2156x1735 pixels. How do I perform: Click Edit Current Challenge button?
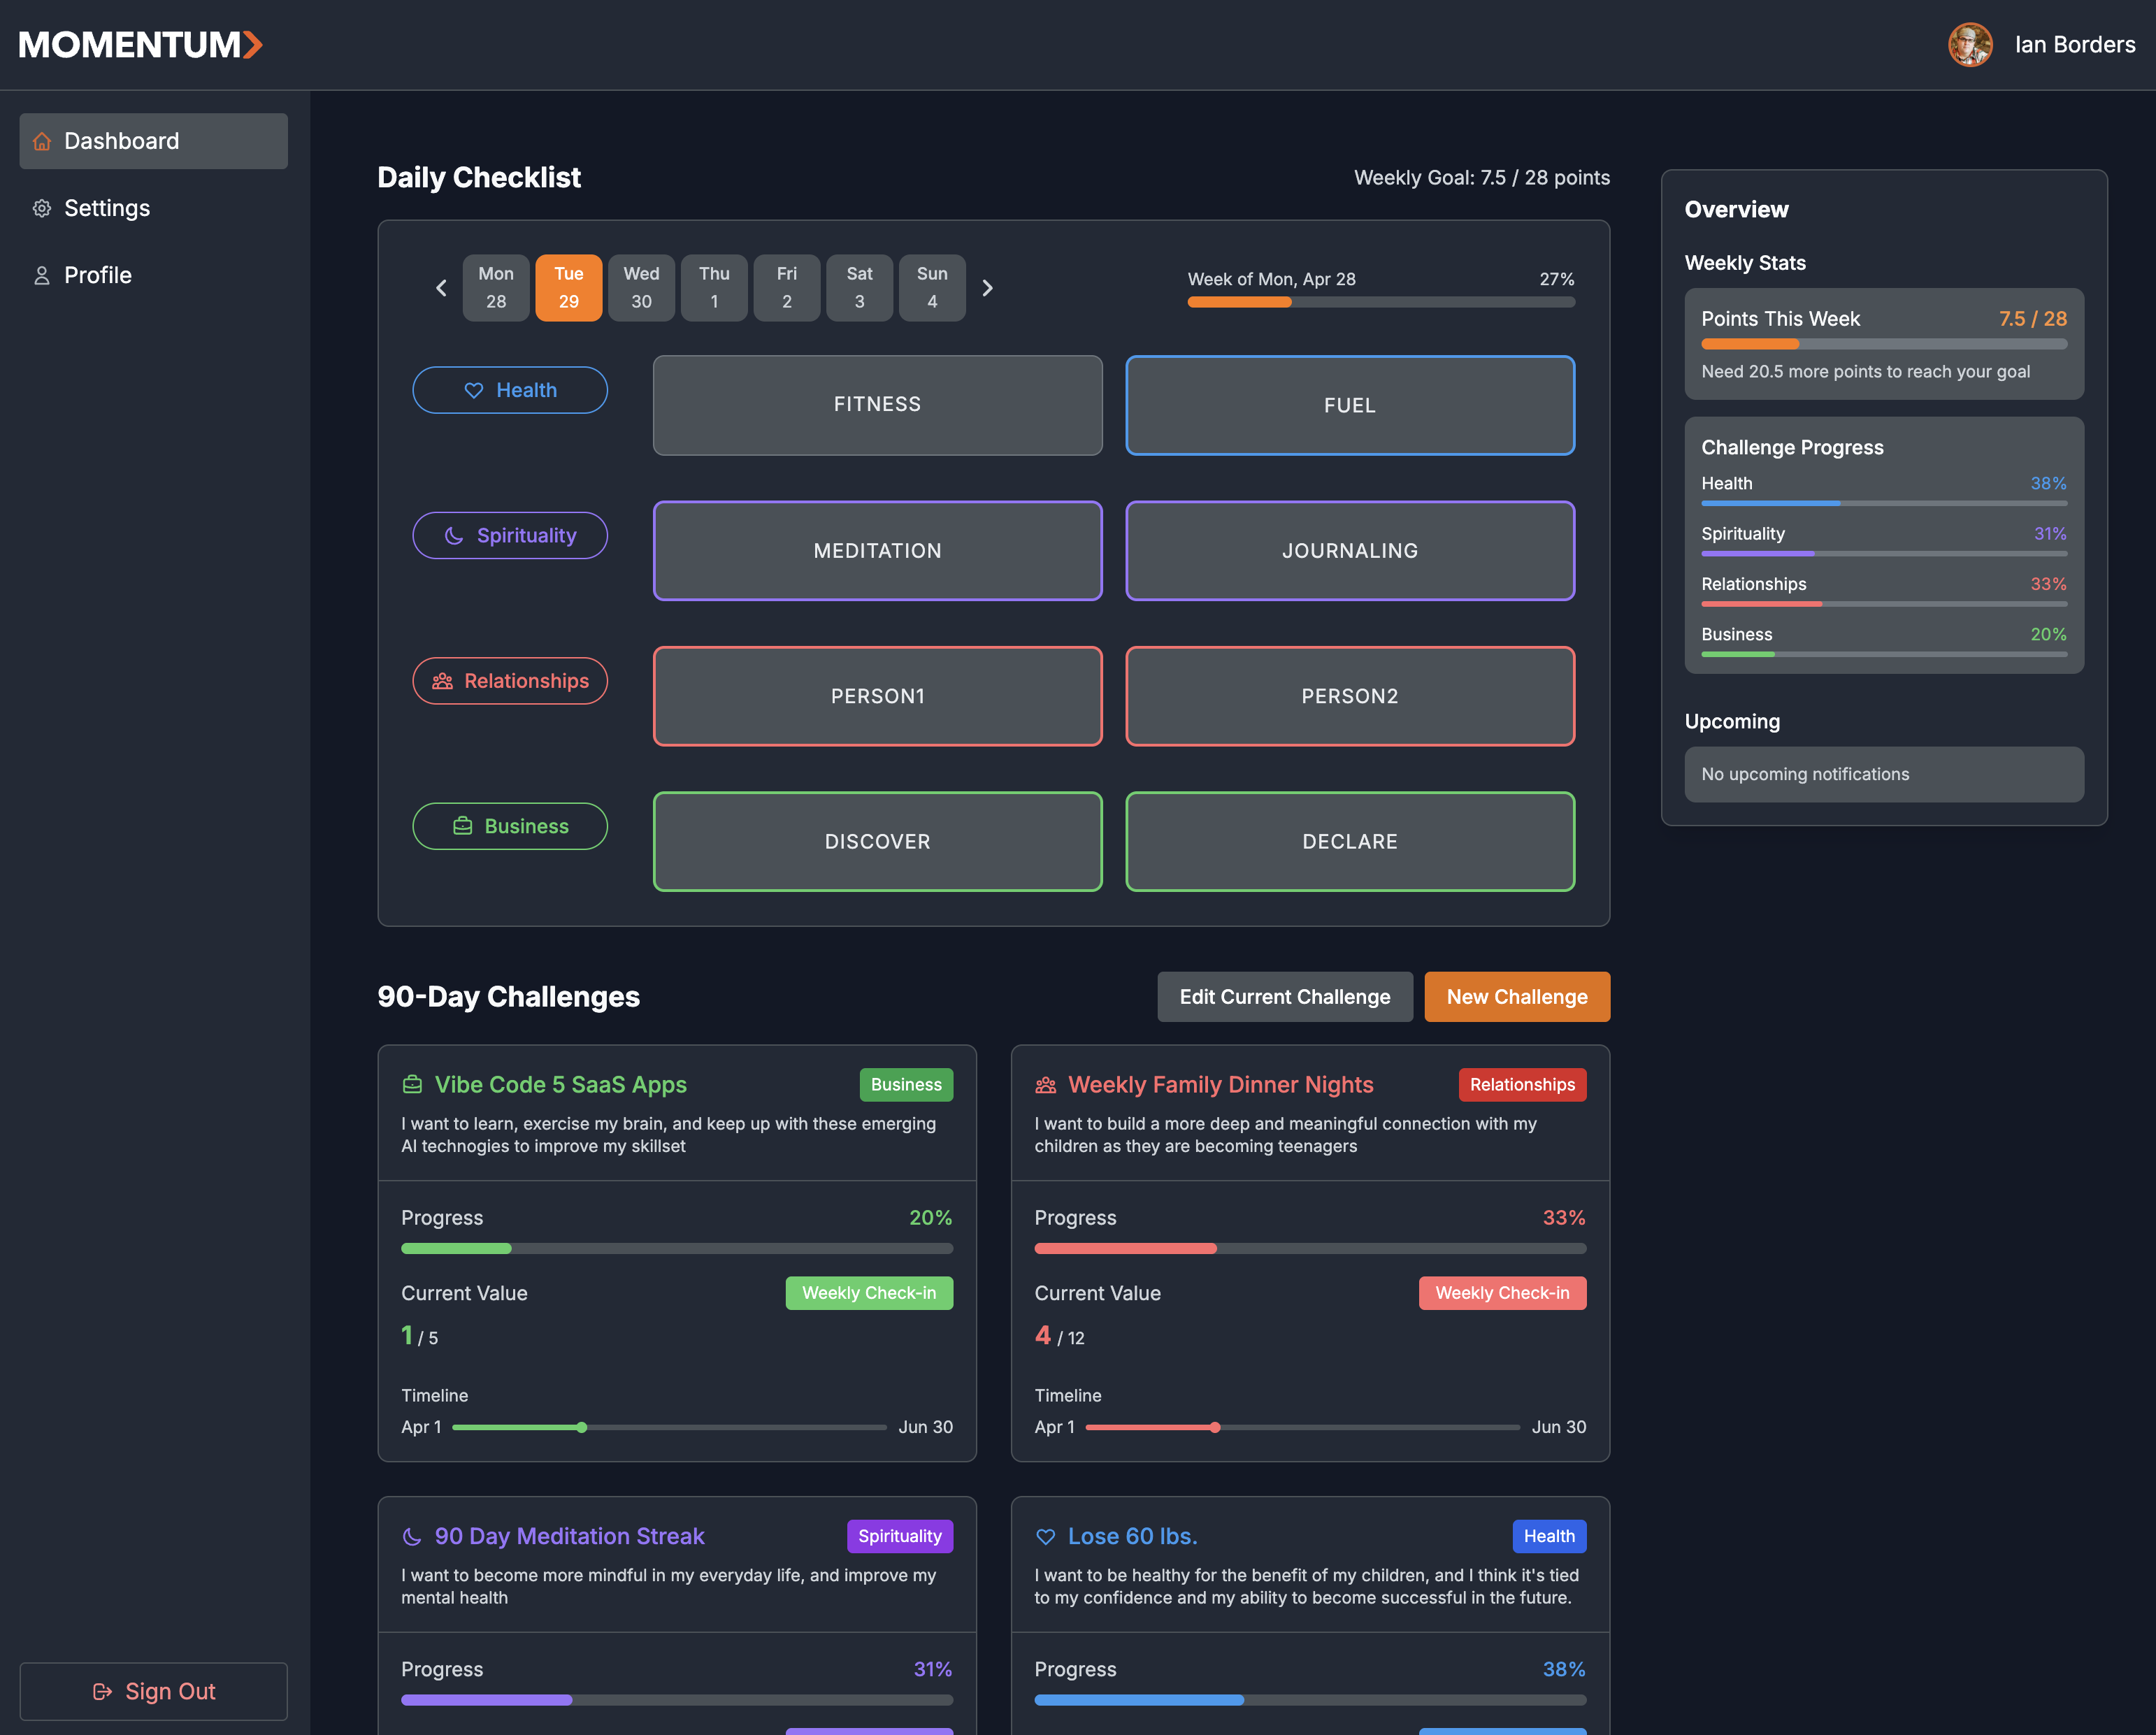[1285, 997]
